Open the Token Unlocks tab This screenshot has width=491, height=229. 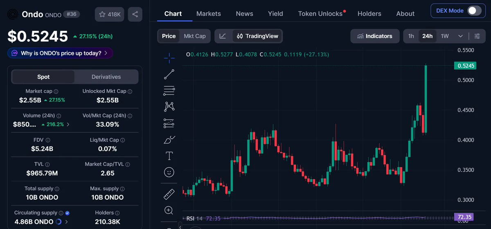pyautogui.click(x=321, y=13)
